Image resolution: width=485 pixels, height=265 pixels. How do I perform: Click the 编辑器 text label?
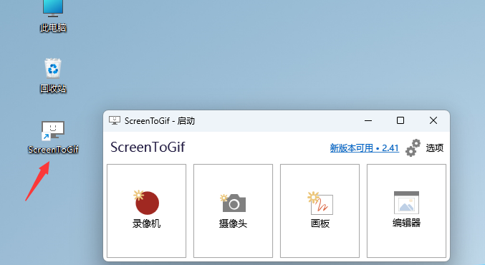click(x=406, y=223)
